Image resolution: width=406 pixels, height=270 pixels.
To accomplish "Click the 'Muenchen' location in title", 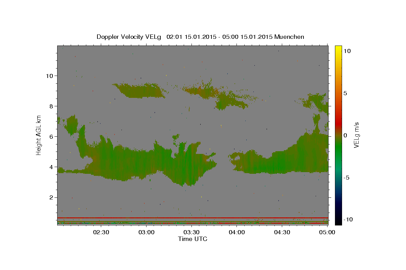I will click(289, 37).
